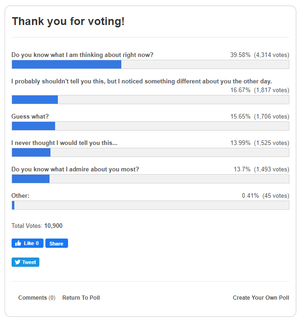
Task: Click the Total Votes 10,900 text
Action: [x=37, y=226]
